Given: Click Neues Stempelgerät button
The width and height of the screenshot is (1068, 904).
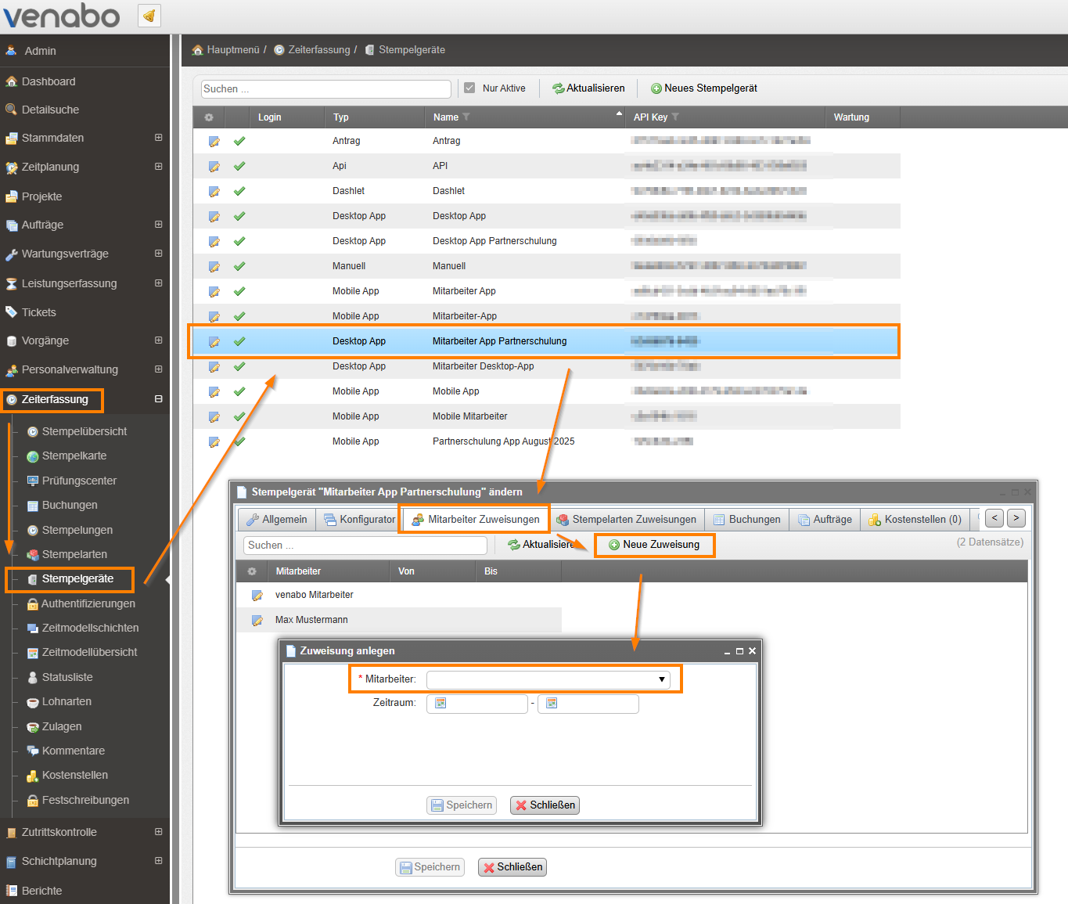Looking at the screenshot, I should coord(703,88).
